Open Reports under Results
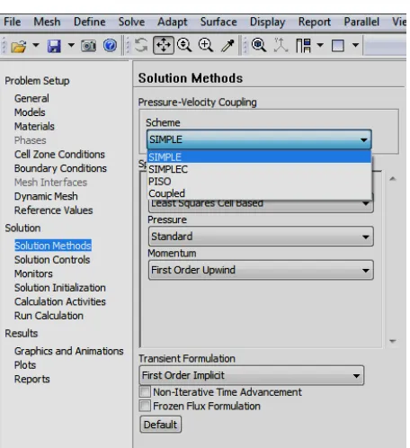 click(31, 379)
